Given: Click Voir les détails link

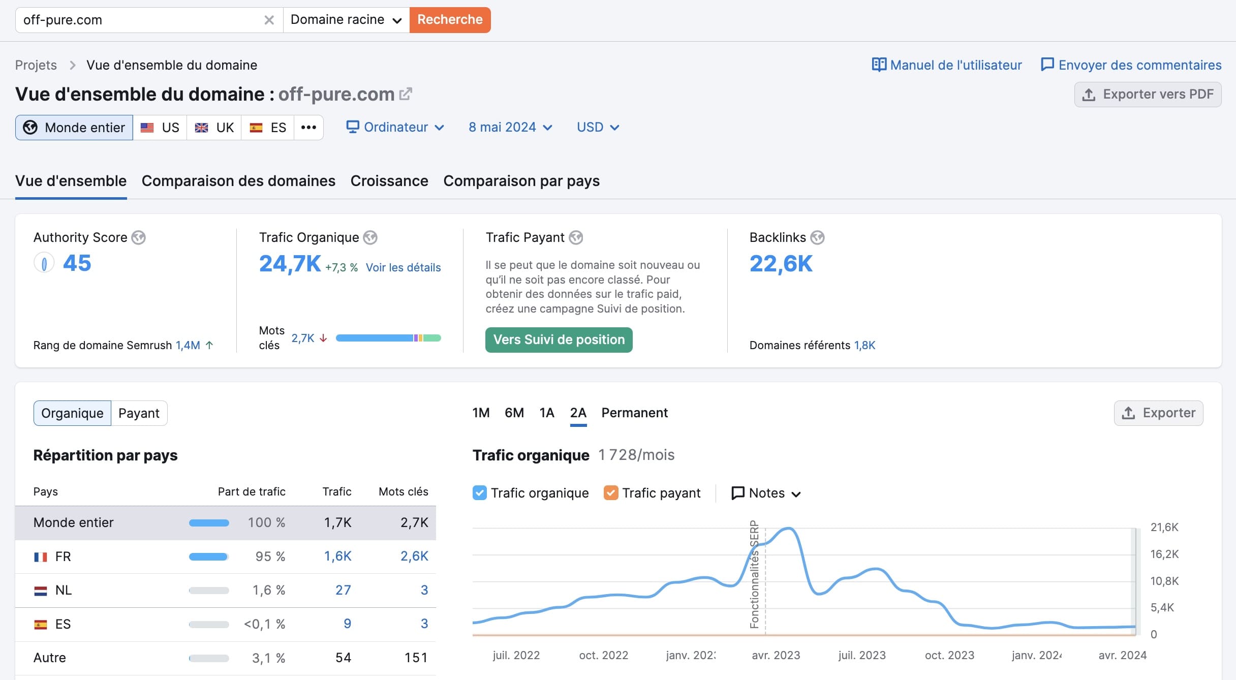Looking at the screenshot, I should point(403,267).
